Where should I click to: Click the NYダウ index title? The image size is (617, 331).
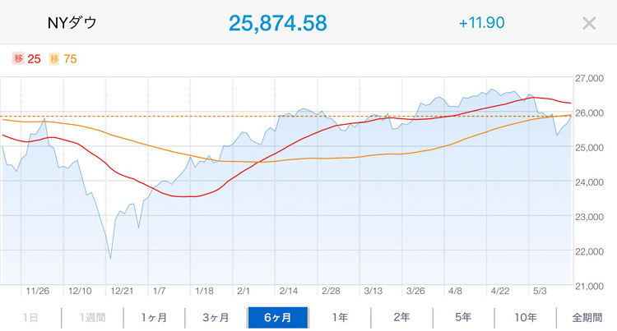pyautogui.click(x=72, y=23)
